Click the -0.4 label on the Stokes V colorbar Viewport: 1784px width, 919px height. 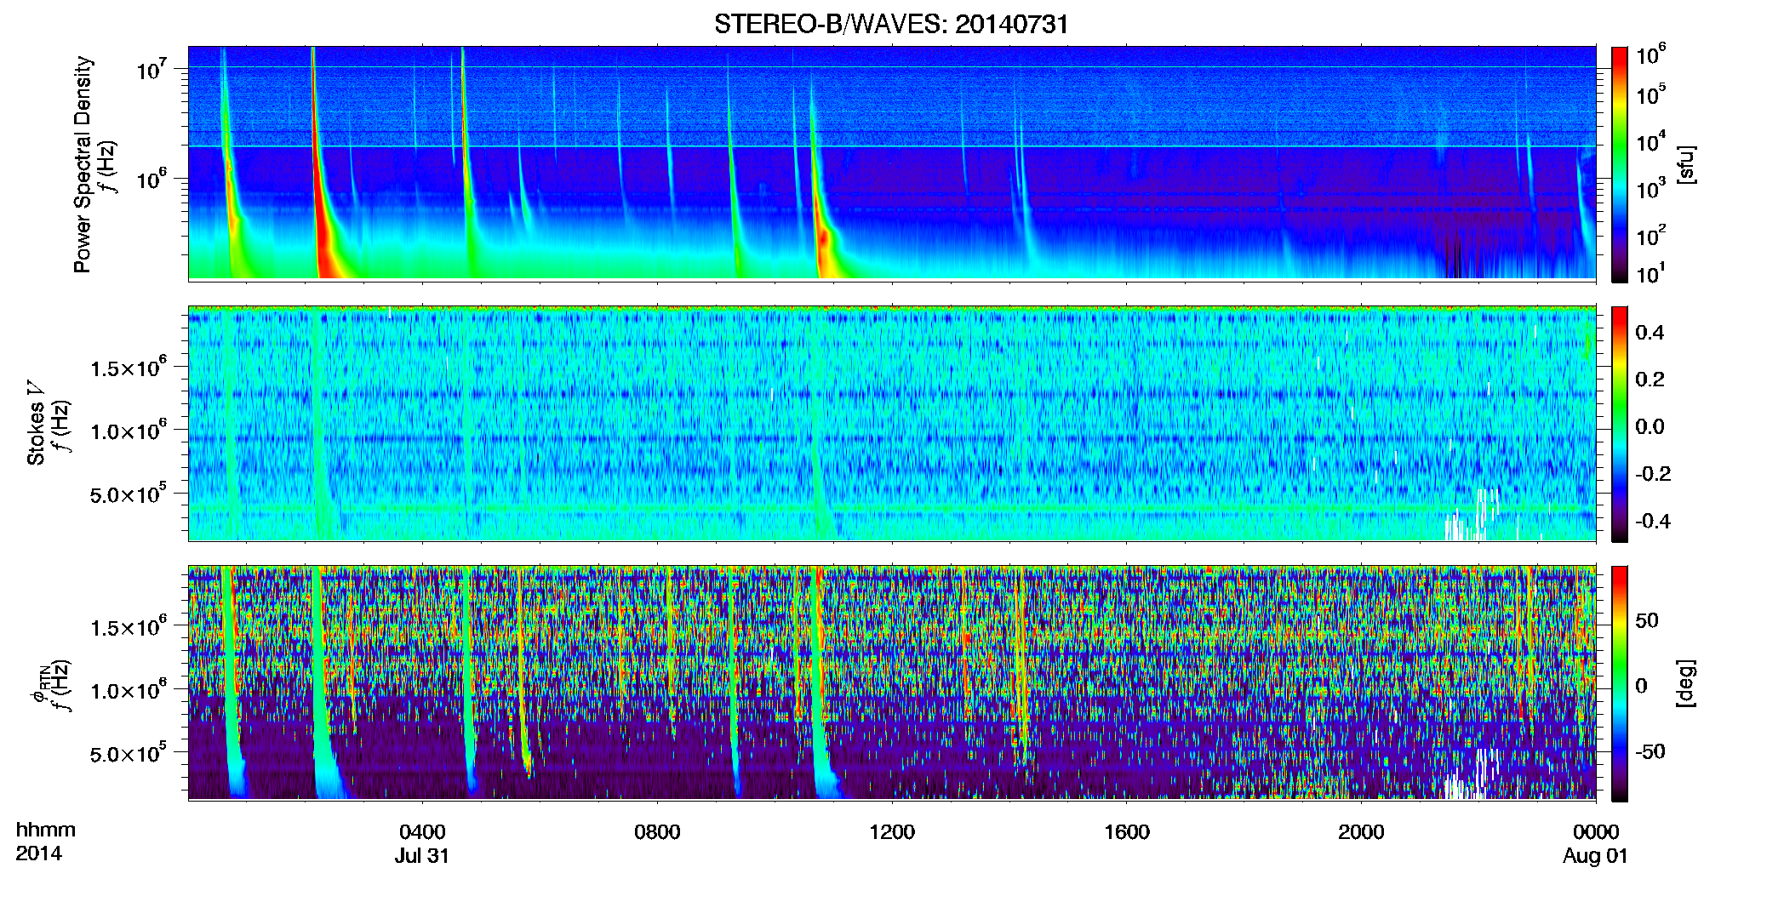click(x=1654, y=521)
